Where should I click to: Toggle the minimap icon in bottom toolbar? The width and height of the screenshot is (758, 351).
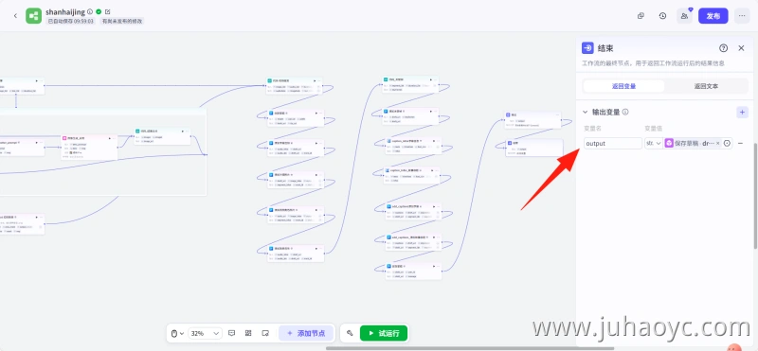265,333
